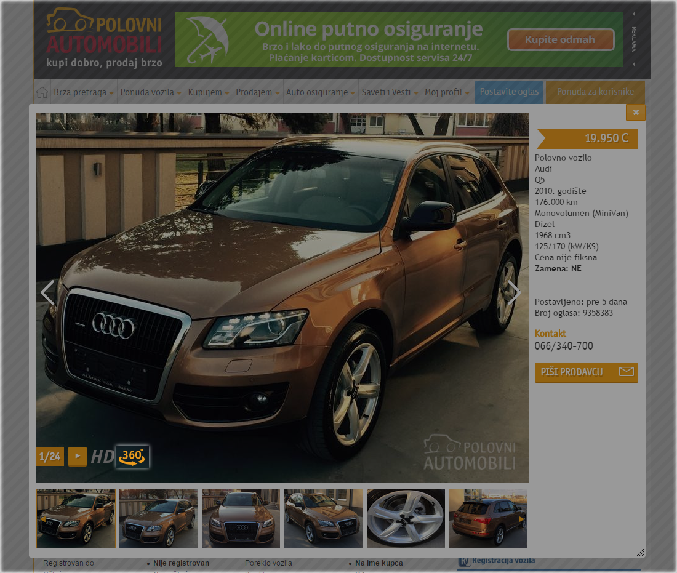Click the envelope icon to message seller

coord(626,372)
